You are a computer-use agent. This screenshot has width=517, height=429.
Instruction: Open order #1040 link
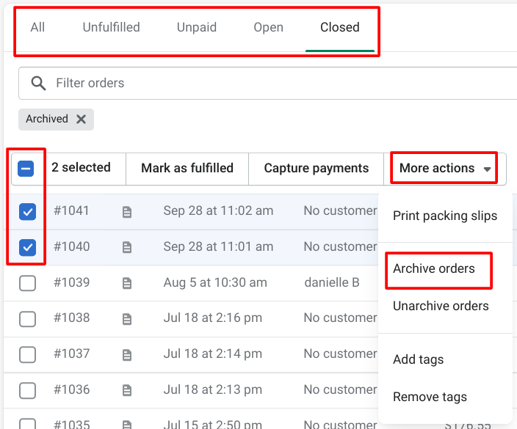(71, 246)
